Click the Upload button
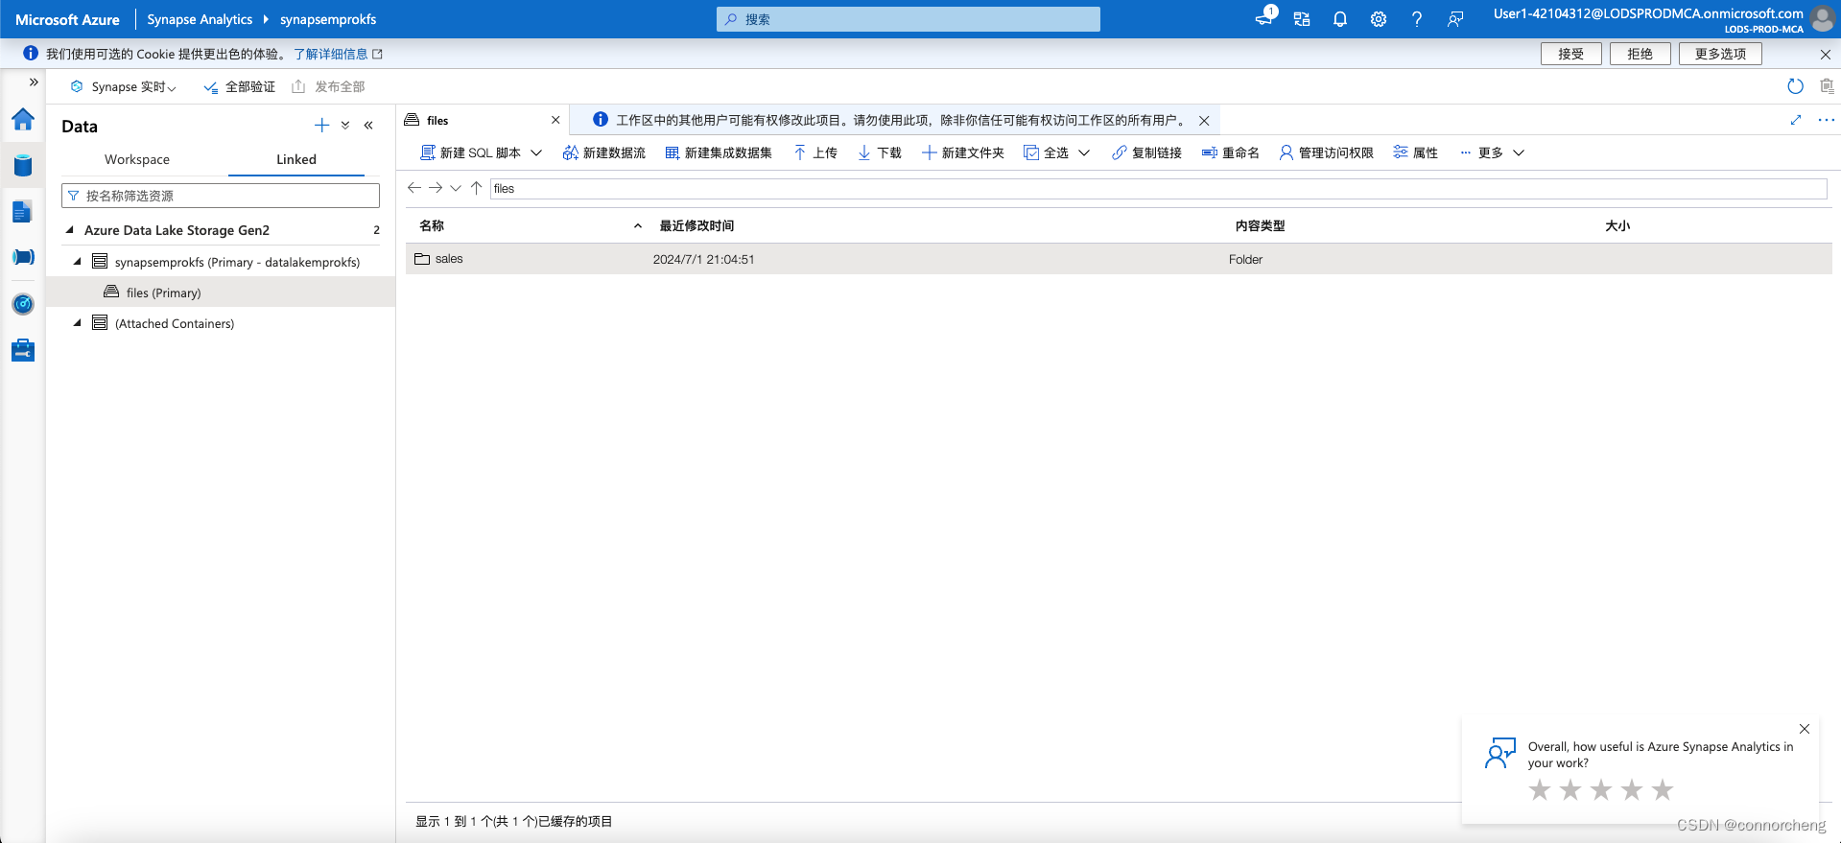The image size is (1841, 843). pos(815,152)
